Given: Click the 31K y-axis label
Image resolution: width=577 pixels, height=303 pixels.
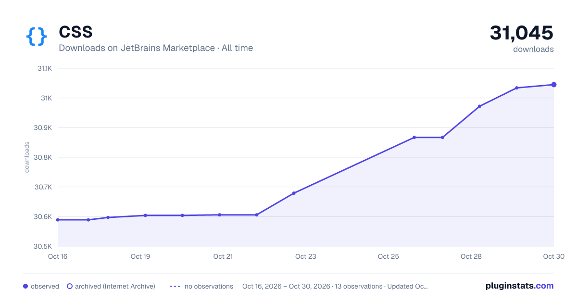Looking at the screenshot, I should click(47, 98).
